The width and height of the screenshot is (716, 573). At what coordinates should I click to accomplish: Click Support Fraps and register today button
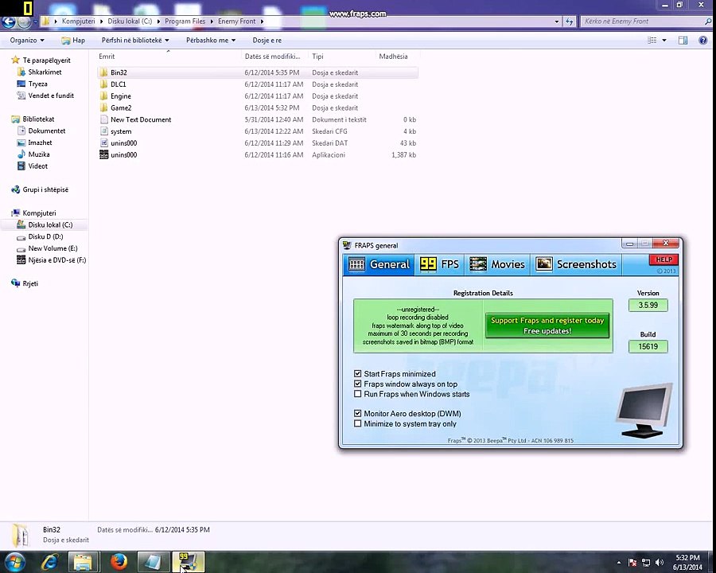tap(547, 325)
